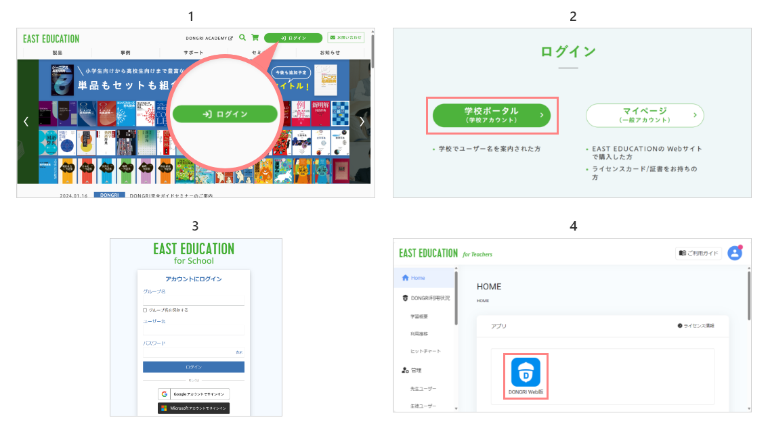The height and width of the screenshot is (428, 768).
Task: Choose 学校ポータル (学校アカウント) login
Action: [492, 116]
